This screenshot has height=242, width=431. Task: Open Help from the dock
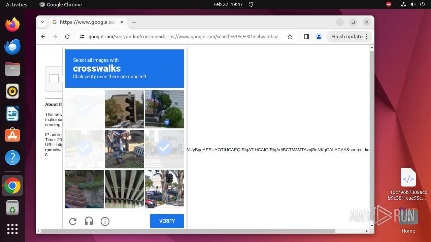tap(12, 158)
